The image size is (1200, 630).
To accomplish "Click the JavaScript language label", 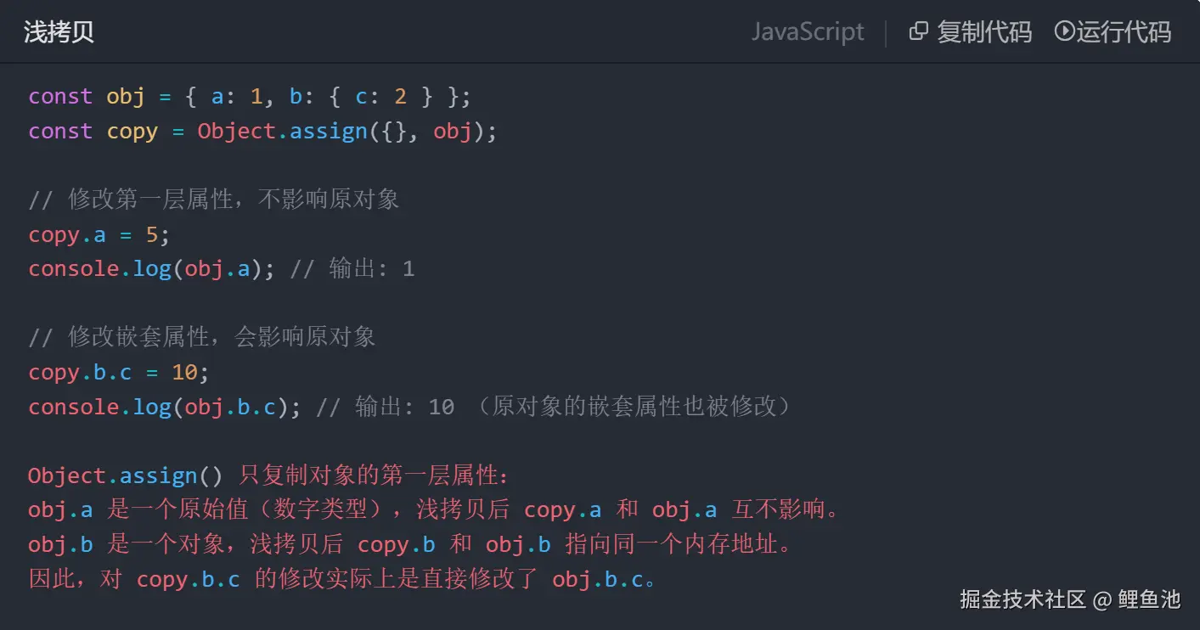I will pyautogui.click(x=807, y=32).
